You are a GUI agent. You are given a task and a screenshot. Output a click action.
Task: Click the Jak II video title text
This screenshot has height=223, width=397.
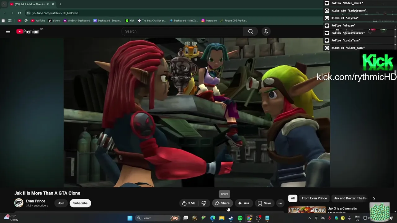click(x=47, y=193)
